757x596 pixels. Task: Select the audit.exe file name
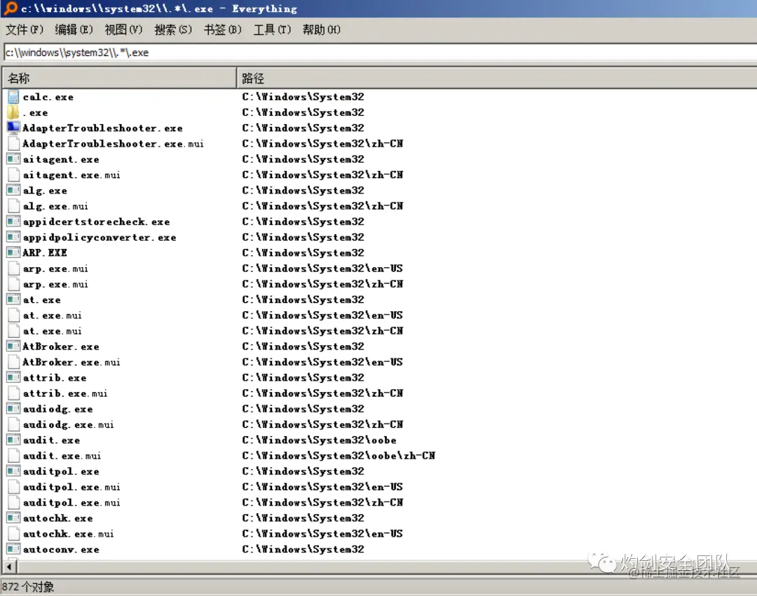point(51,440)
